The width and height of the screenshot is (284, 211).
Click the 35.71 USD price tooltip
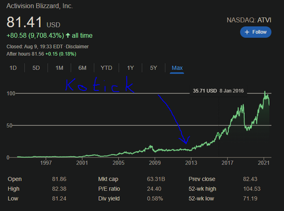click(218, 91)
